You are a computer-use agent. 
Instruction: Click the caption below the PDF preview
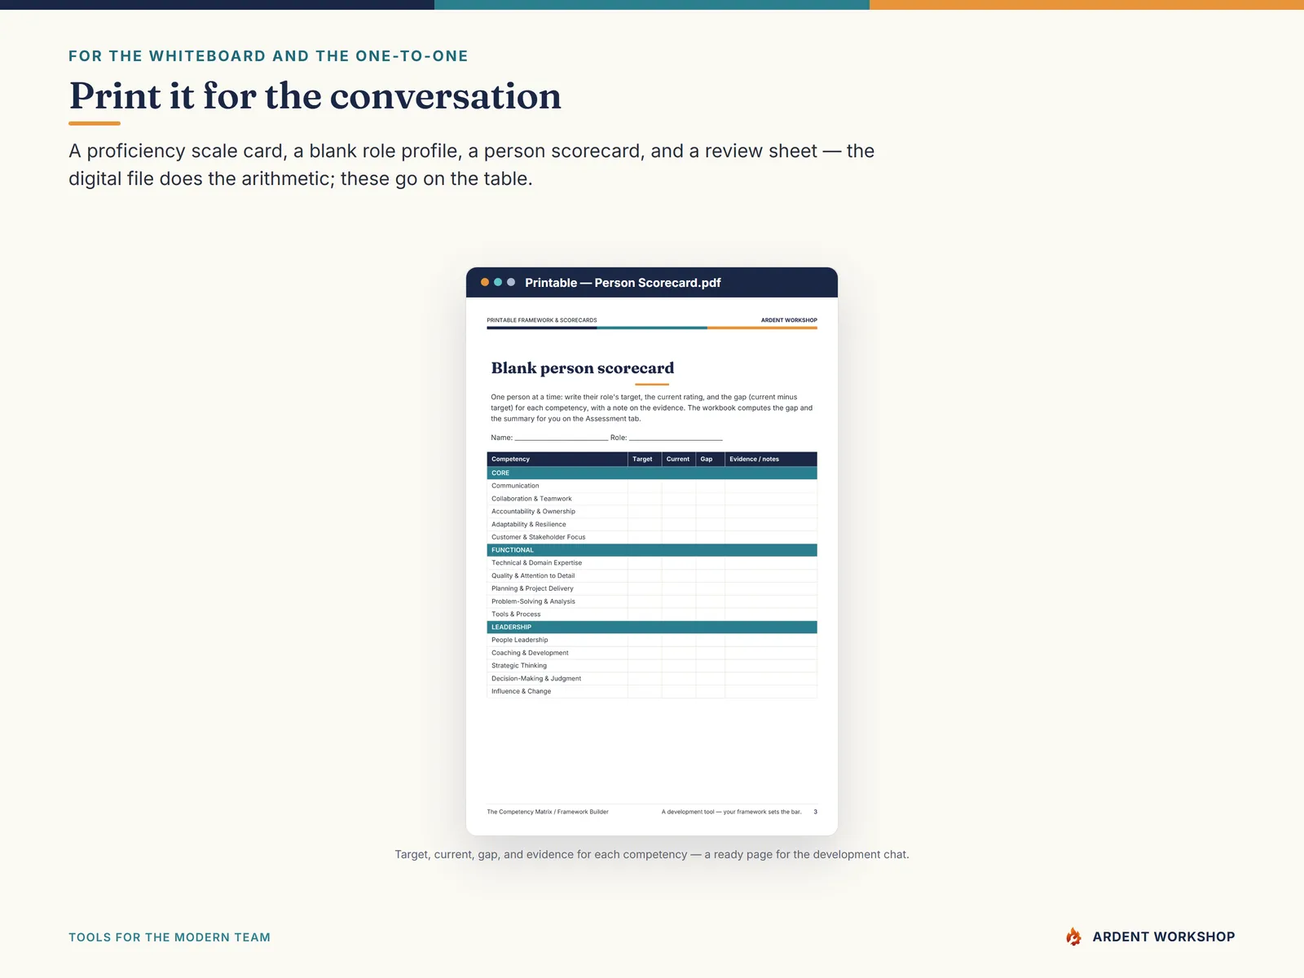(652, 854)
